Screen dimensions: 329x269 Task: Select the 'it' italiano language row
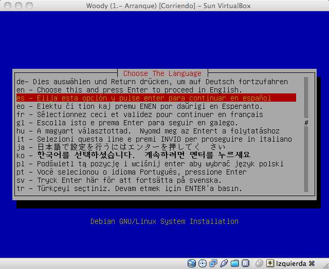[x=156, y=139]
